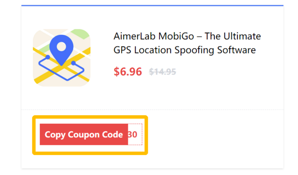
Task: Open the AimerLab MobiGo app icon
Action: (x=62, y=58)
